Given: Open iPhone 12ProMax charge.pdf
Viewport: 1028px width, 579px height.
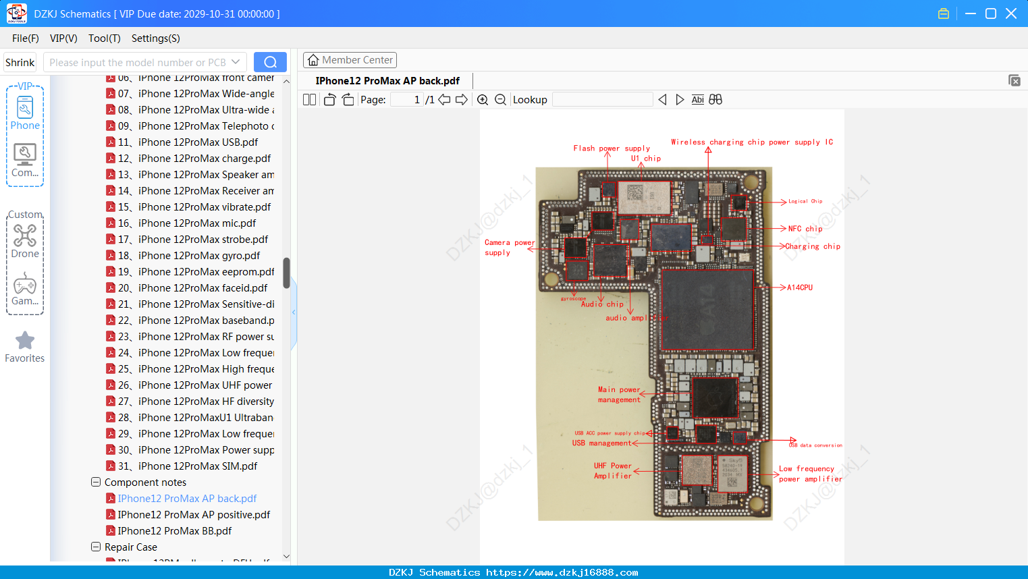Looking at the screenshot, I should [x=188, y=159].
